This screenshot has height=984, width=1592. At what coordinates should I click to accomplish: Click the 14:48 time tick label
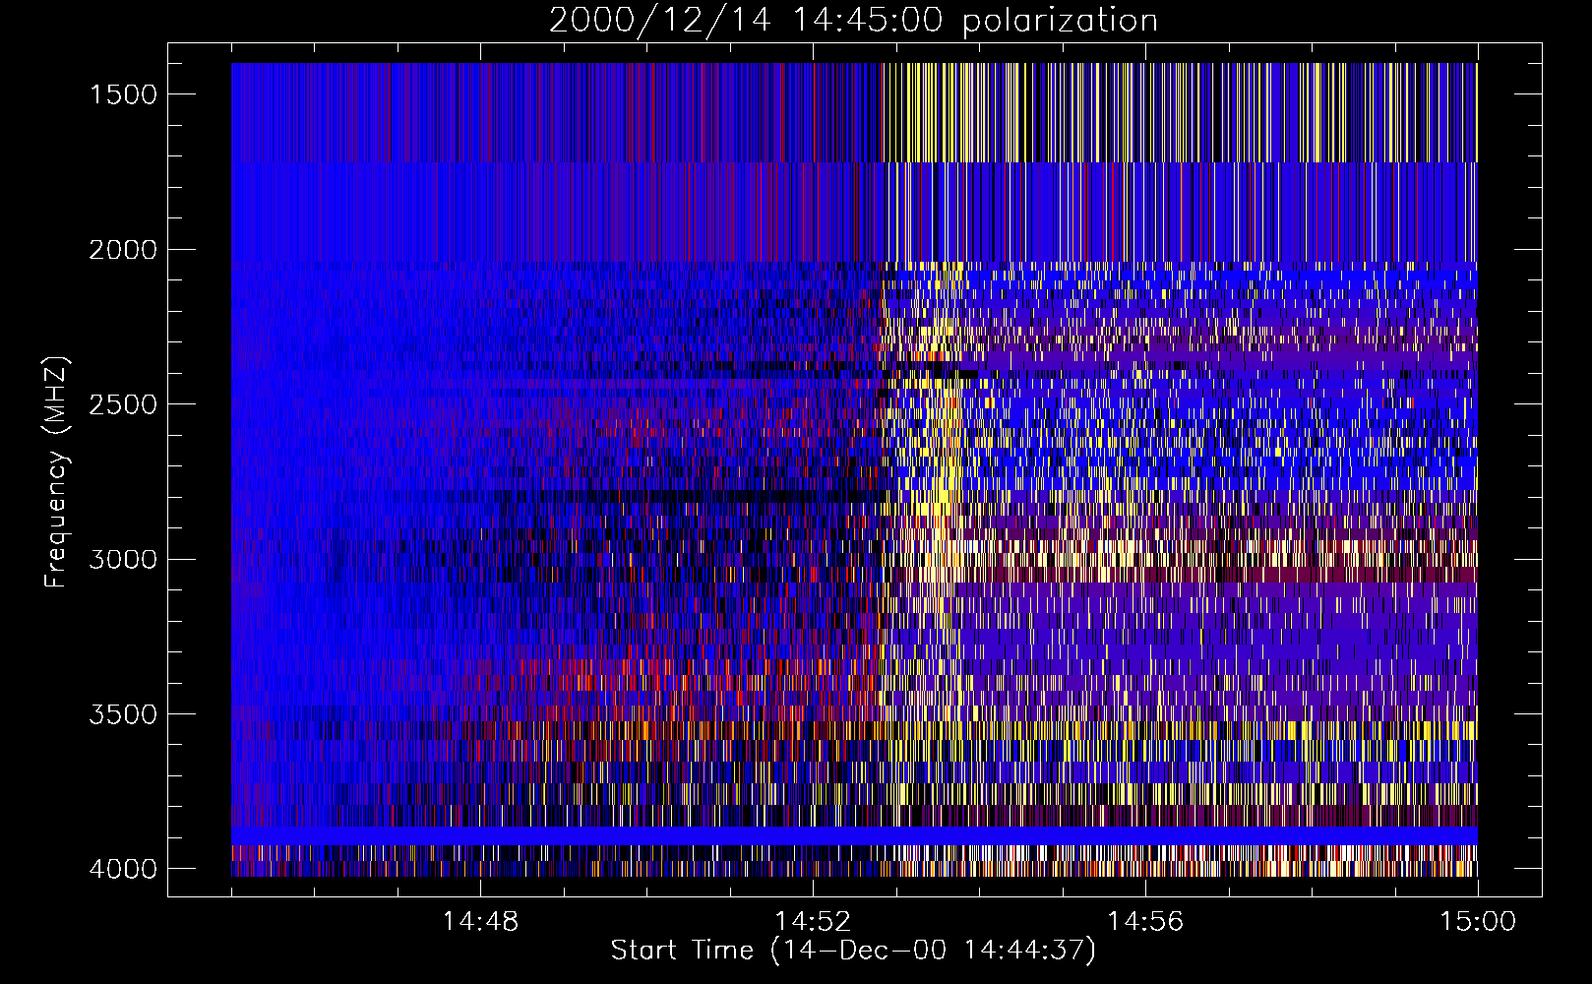pyautogui.click(x=480, y=922)
